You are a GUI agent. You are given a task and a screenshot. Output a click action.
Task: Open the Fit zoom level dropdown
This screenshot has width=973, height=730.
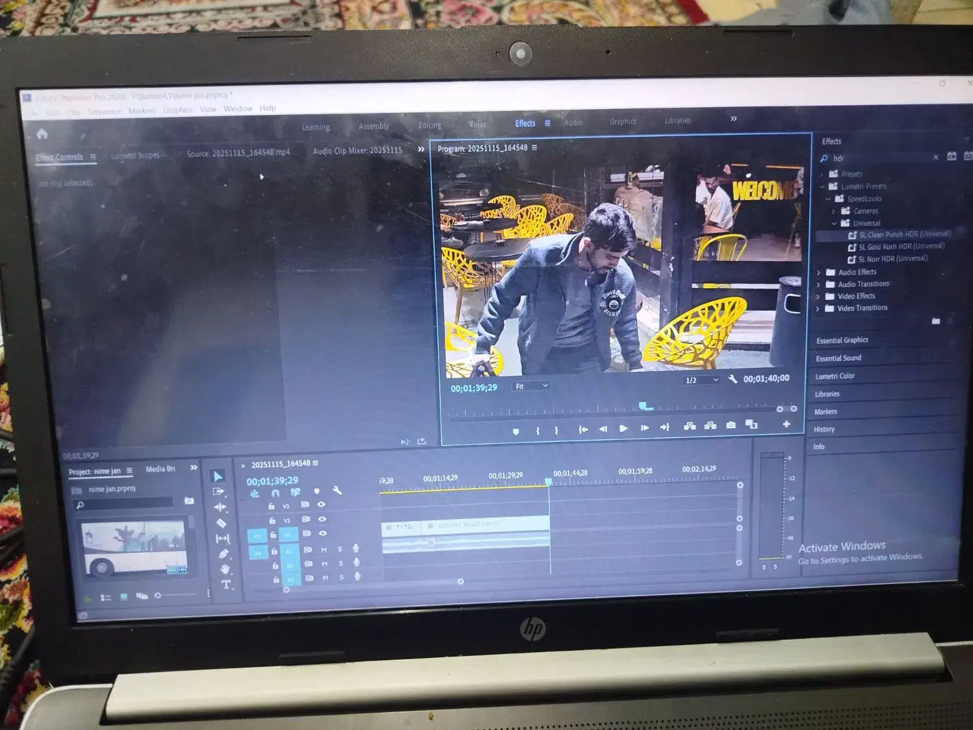pyautogui.click(x=531, y=386)
